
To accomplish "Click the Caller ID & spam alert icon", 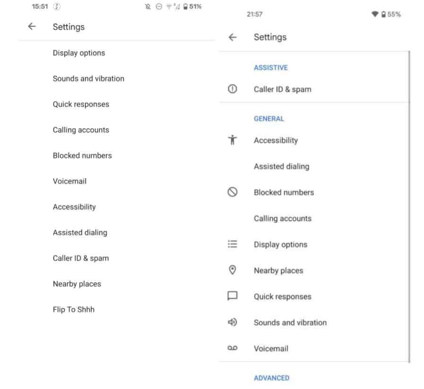I will (x=232, y=89).
